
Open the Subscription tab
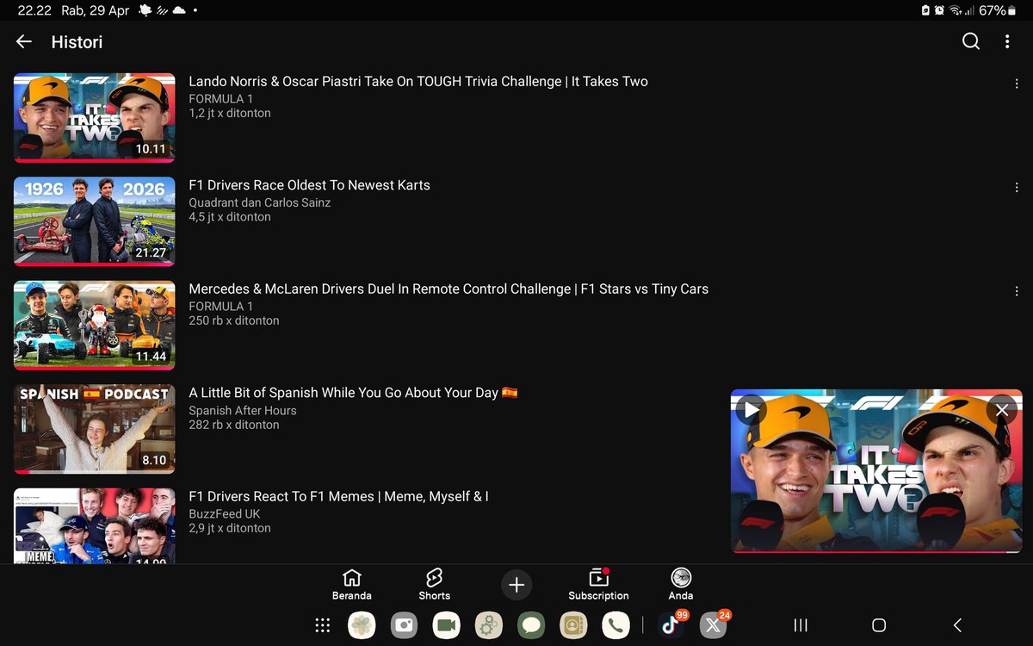[x=598, y=584]
